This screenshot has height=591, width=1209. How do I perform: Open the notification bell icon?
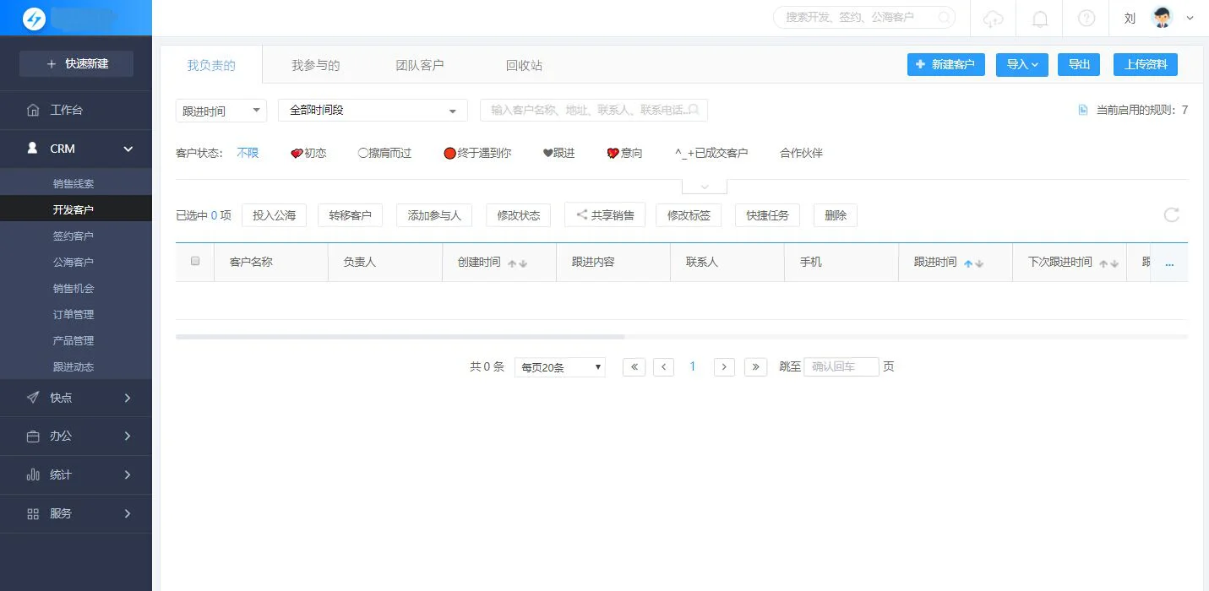[1040, 17]
